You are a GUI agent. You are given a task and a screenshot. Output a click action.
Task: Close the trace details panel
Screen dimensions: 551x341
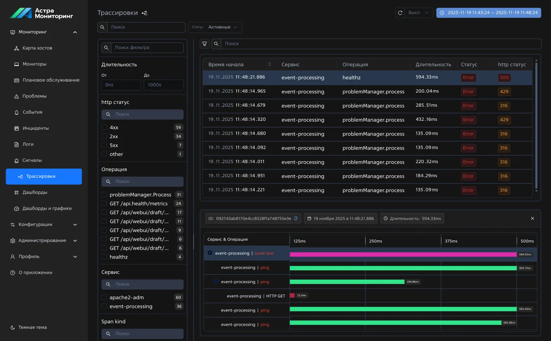(532, 219)
